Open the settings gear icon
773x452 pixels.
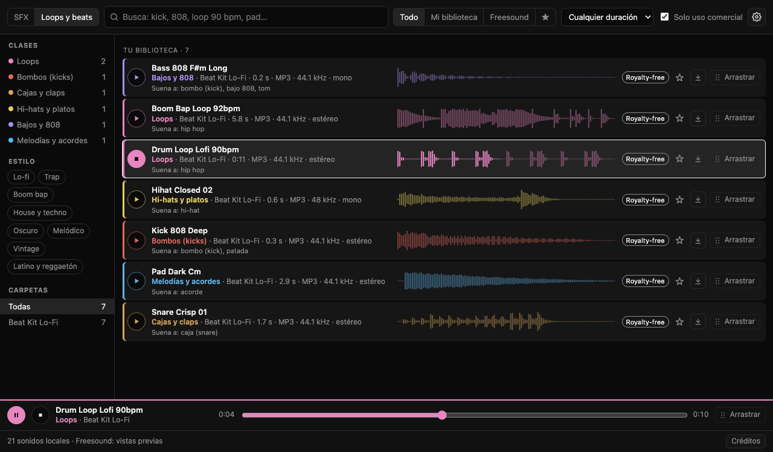[757, 17]
